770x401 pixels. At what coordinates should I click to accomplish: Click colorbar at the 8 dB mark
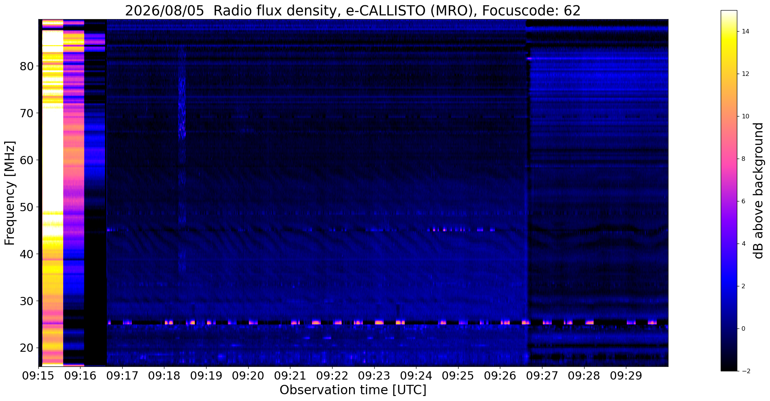coord(729,159)
